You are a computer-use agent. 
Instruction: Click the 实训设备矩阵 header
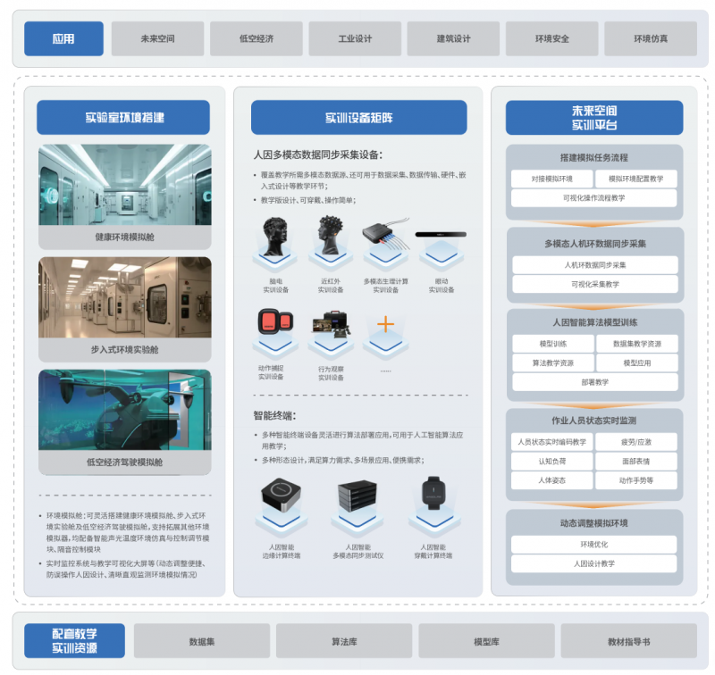358,118
